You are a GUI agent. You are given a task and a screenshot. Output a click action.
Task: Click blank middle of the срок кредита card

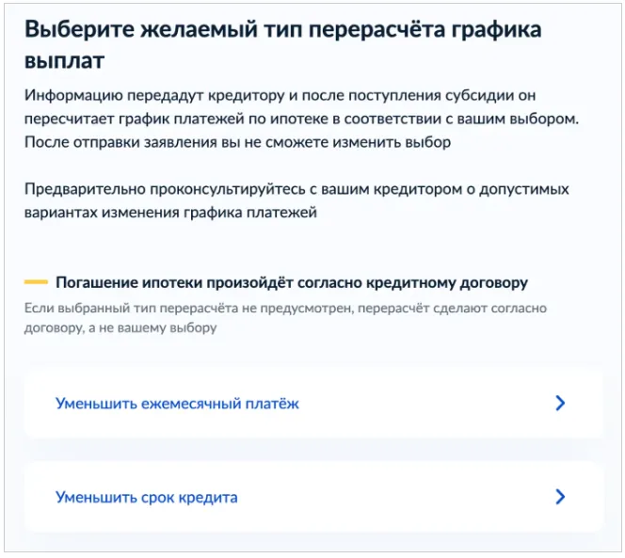point(395,497)
